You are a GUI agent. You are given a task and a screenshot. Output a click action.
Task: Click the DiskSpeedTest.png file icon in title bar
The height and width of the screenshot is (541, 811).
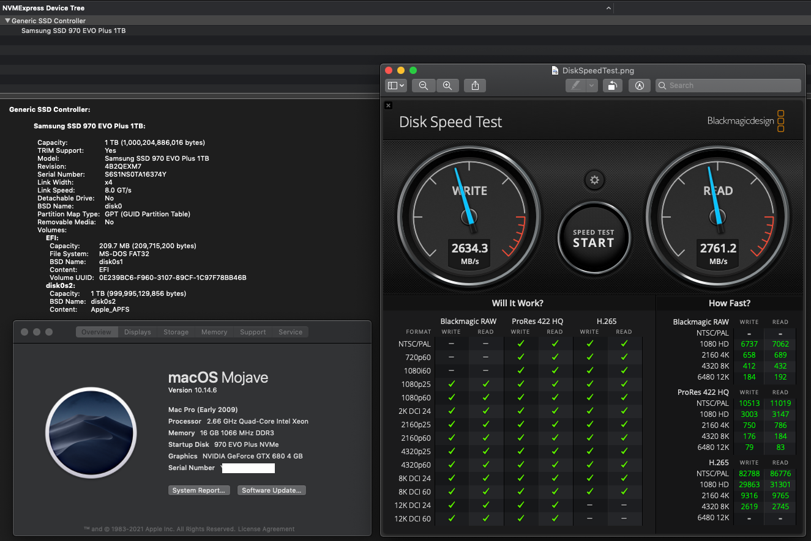[x=555, y=70]
